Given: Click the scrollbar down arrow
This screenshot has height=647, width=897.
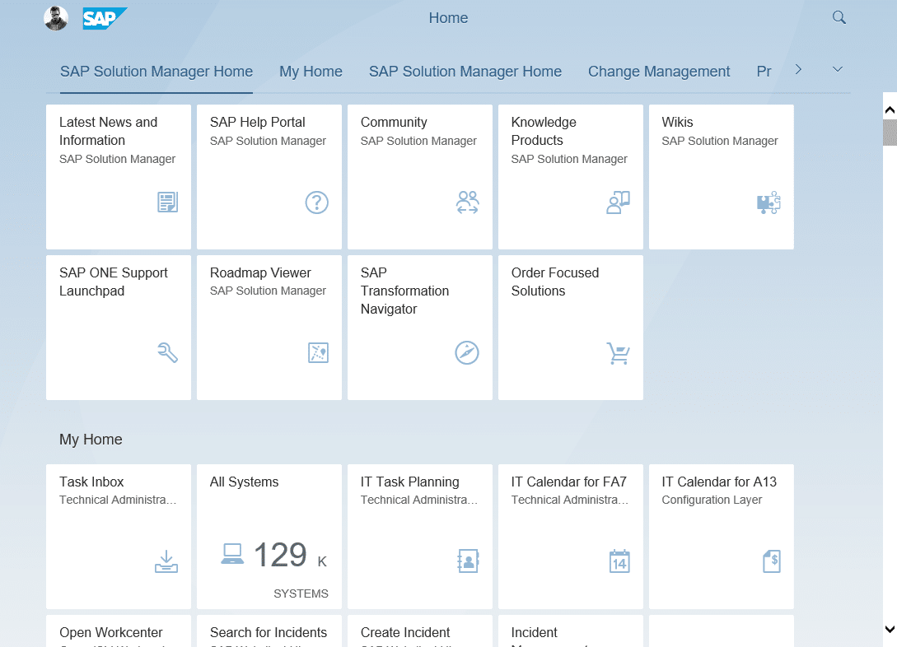Looking at the screenshot, I should click(x=890, y=630).
